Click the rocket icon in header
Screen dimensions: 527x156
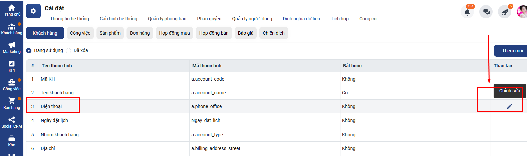click(x=505, y=12)
